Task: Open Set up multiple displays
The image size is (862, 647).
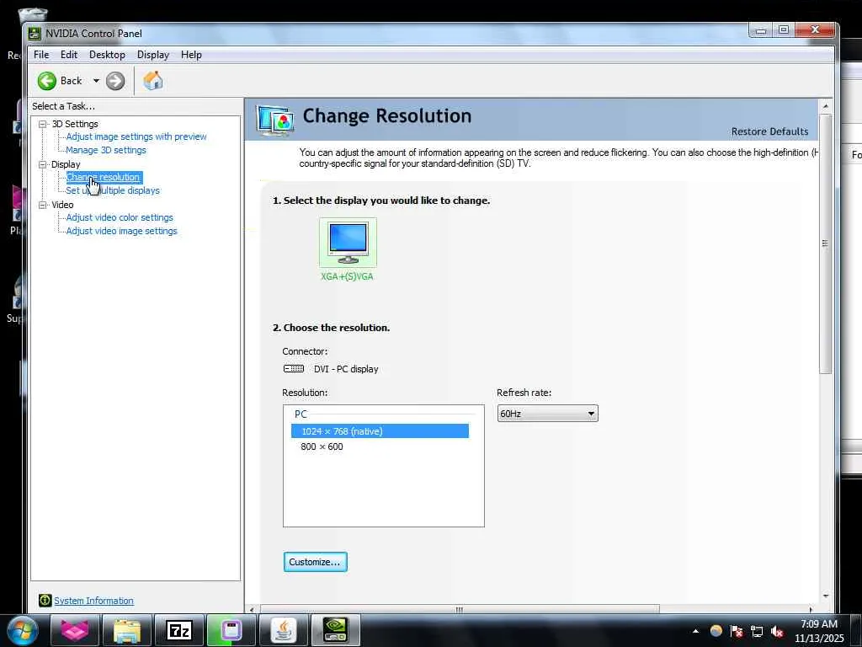Action: pyautogui.click(x=113, y=190)
